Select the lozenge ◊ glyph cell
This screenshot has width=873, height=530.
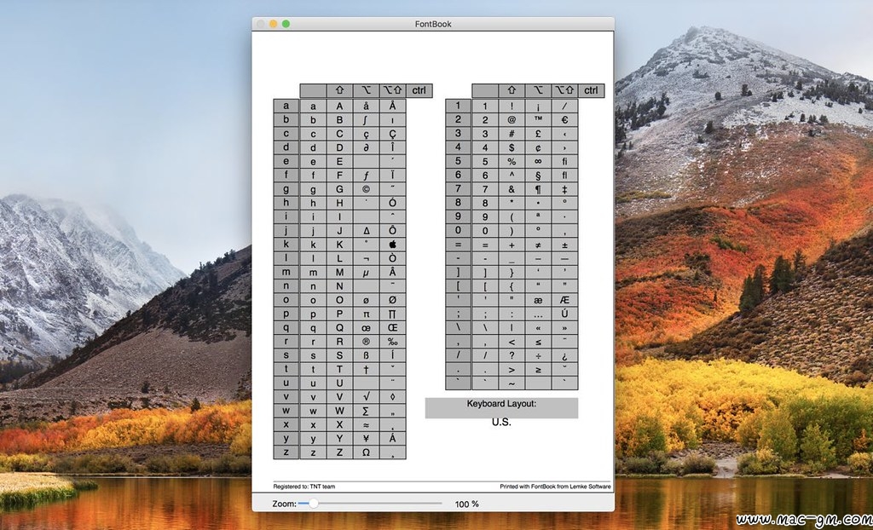point(393,397)
